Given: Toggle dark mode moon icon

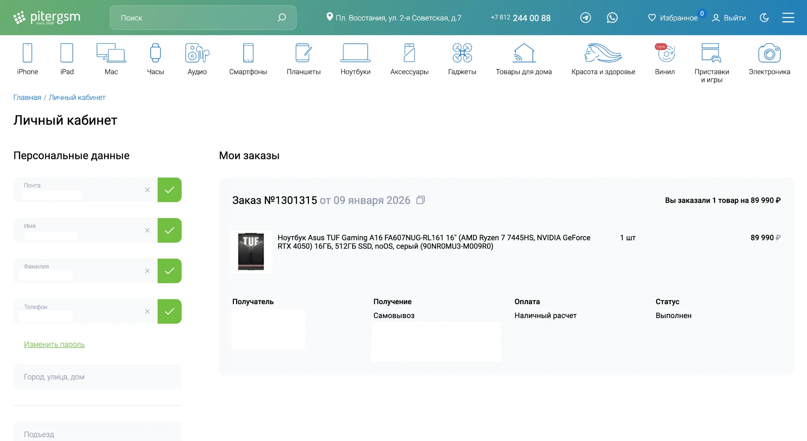Looking at the screenshot, I should [x=764, y=18].
